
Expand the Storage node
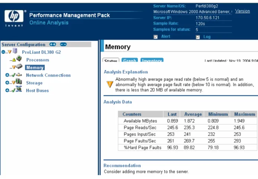click(7, 82)
